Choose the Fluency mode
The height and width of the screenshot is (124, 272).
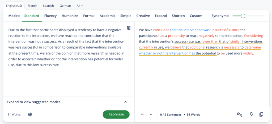50,16
